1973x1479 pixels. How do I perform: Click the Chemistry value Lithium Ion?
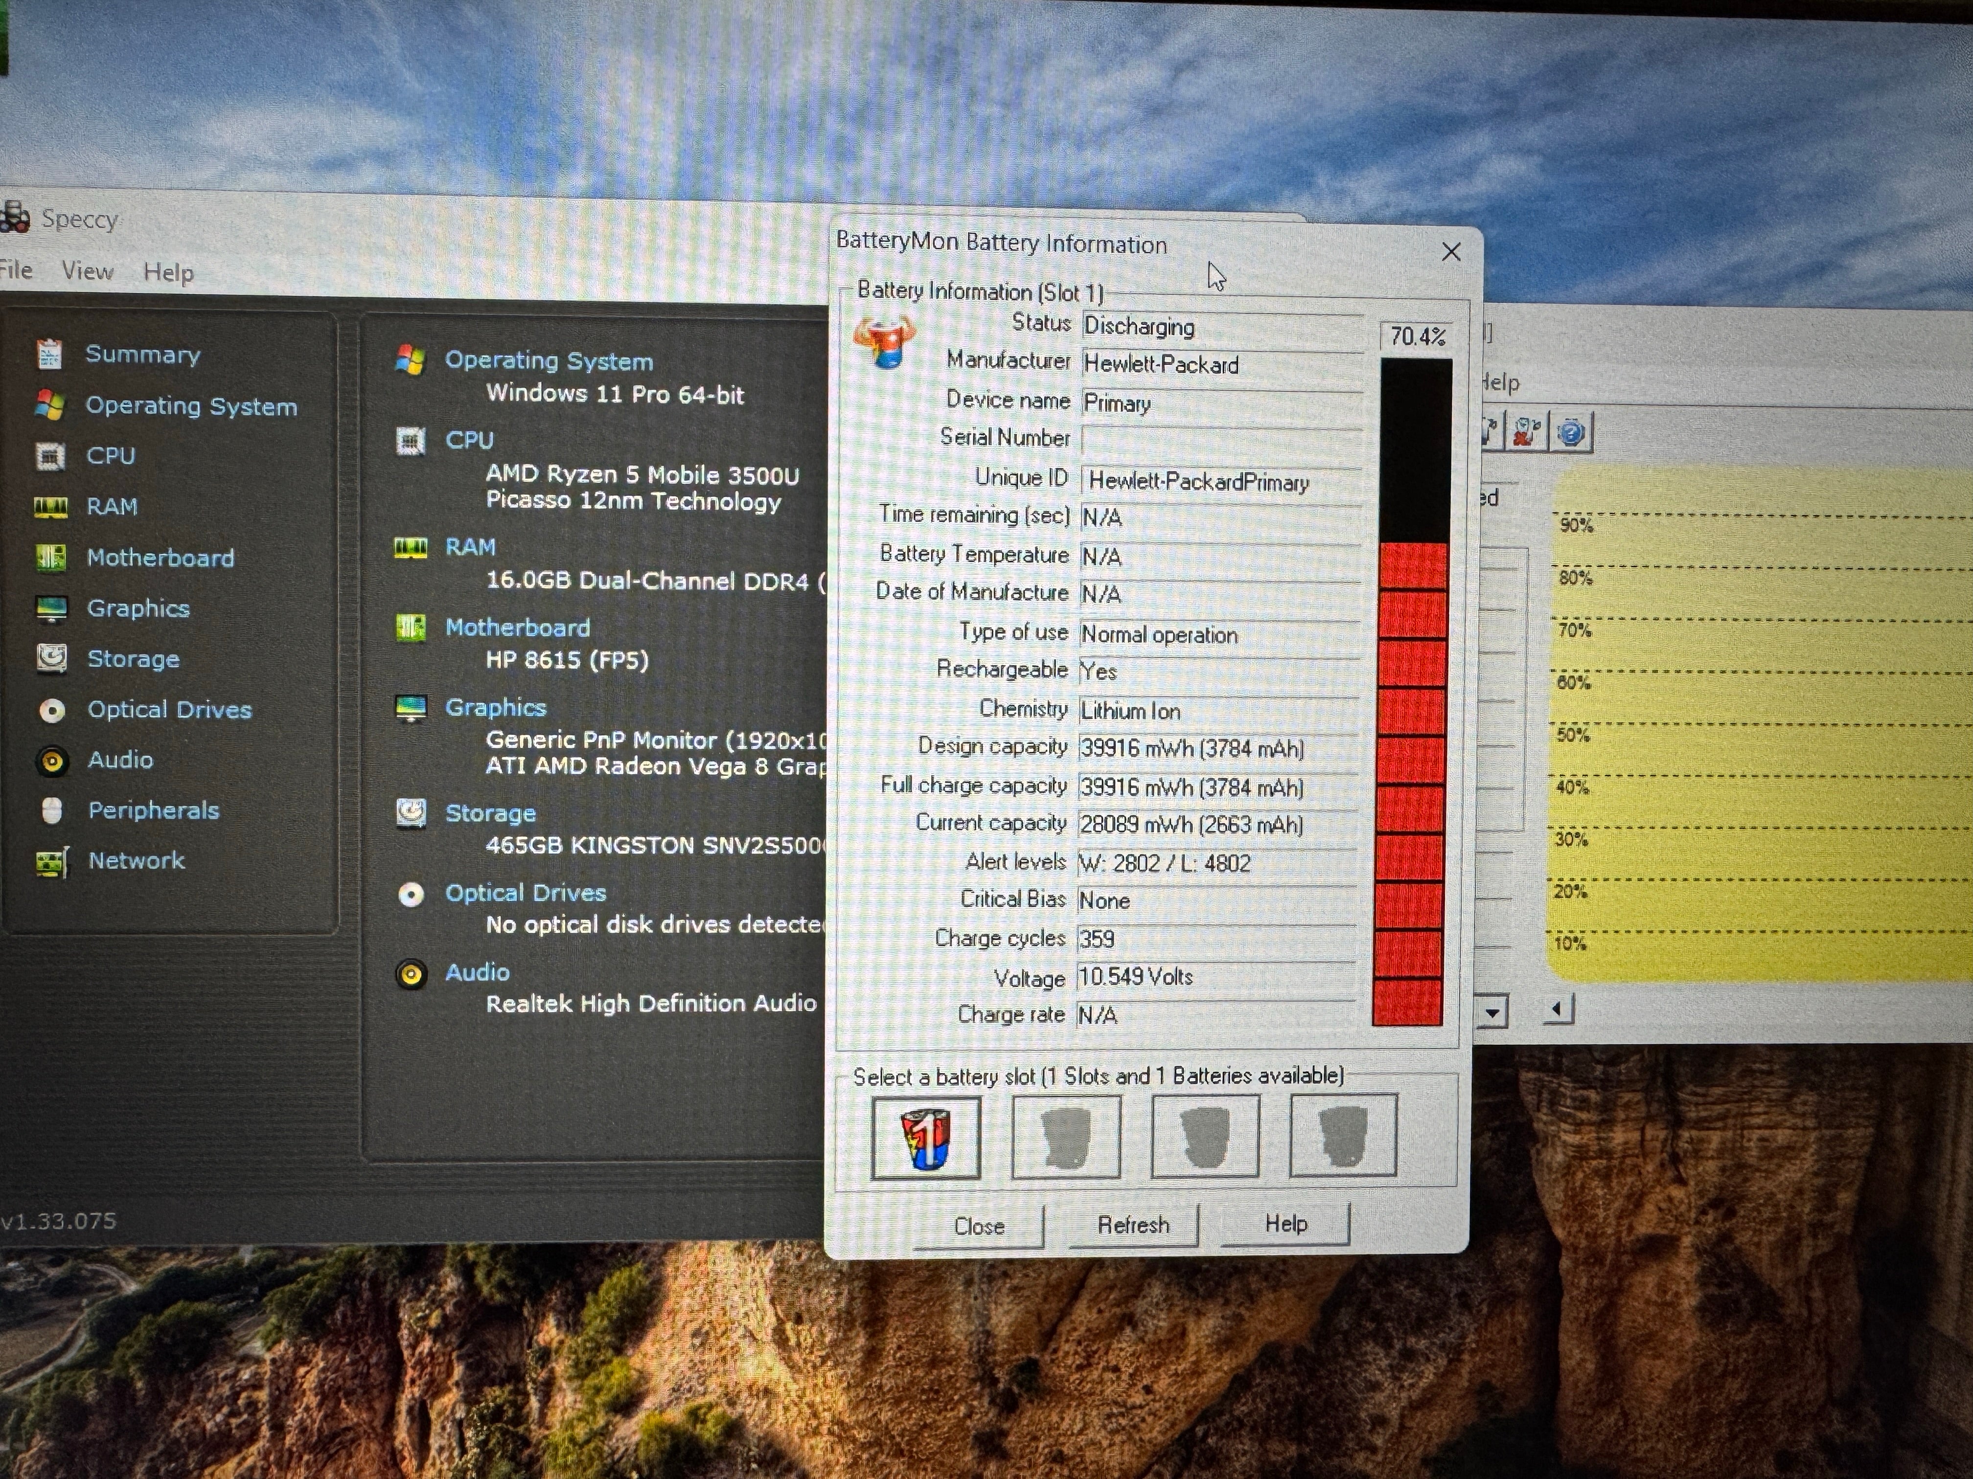[1218, 711]
